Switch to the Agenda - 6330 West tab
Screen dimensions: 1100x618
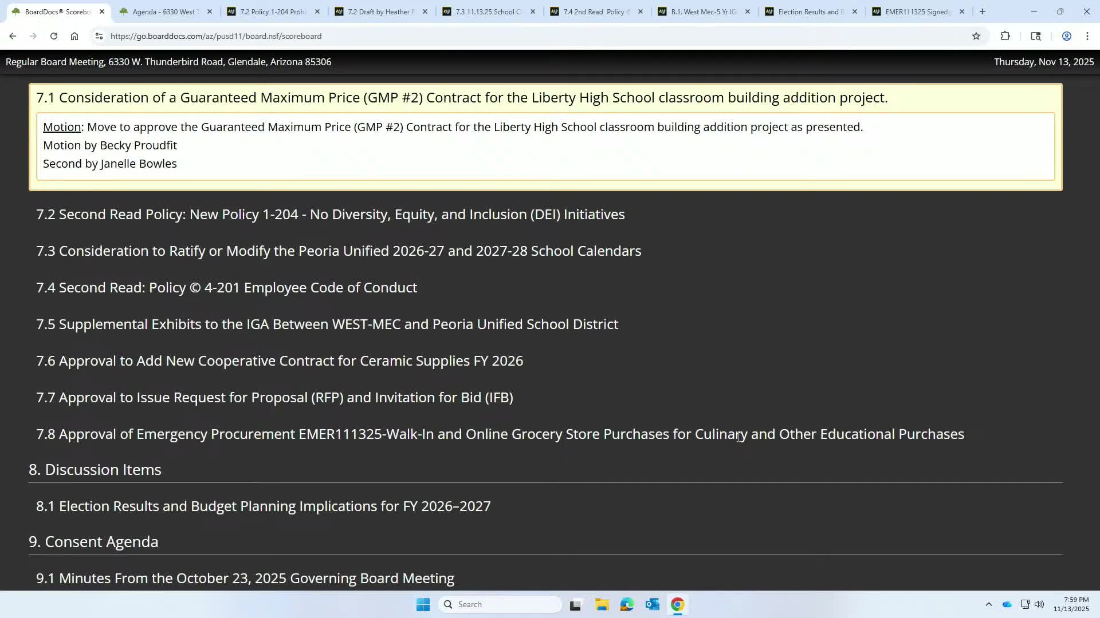[162, 11]
